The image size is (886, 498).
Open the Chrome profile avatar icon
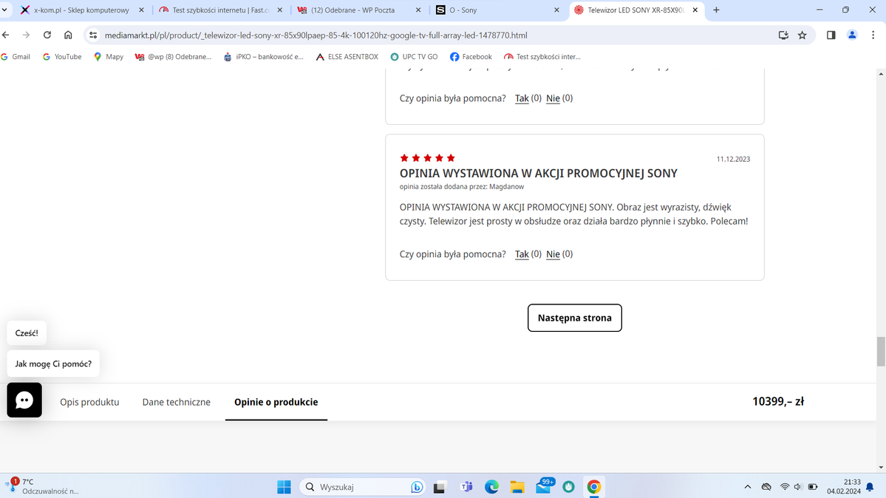tap(852, 35)
